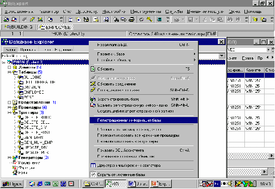
Task: Switch to the EMPLOYEE window tab
Action: click(x=55, y=27)
